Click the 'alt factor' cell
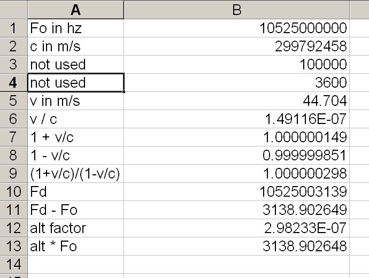 pyautogui.click(x=75, y=228)
